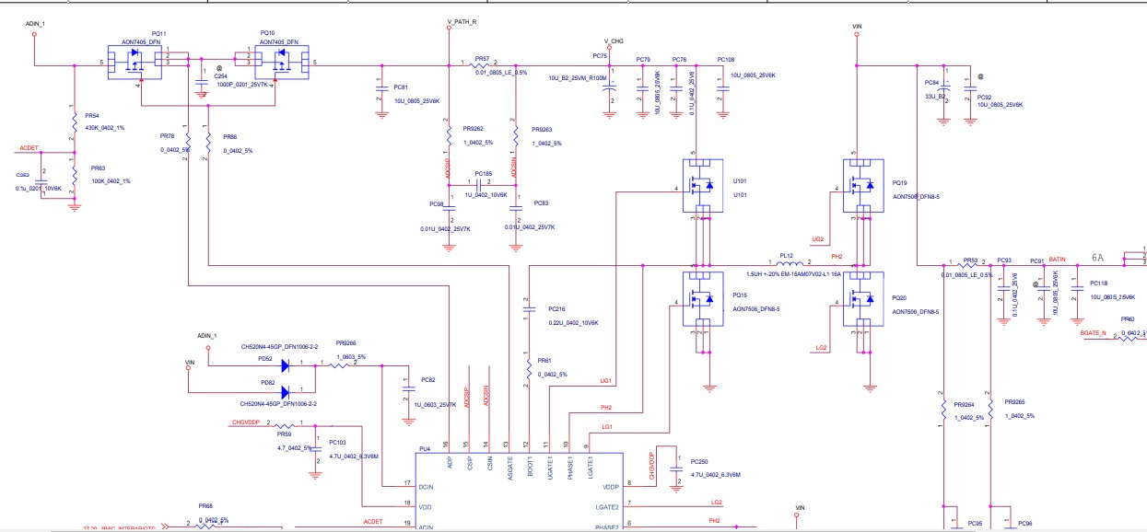Select the PR9262 resistor symbol
1147x532 pixels.
click(x=449, y=135)
